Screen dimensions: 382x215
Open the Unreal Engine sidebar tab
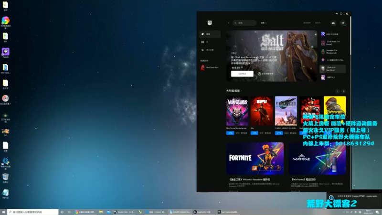pyautogui.click(x=210, y=50)
